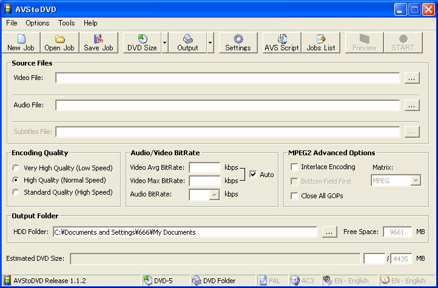Screen dimensions: 438x288
Task: Toggle Bottom Field First checkbox
Action: [x=294, y=181]
